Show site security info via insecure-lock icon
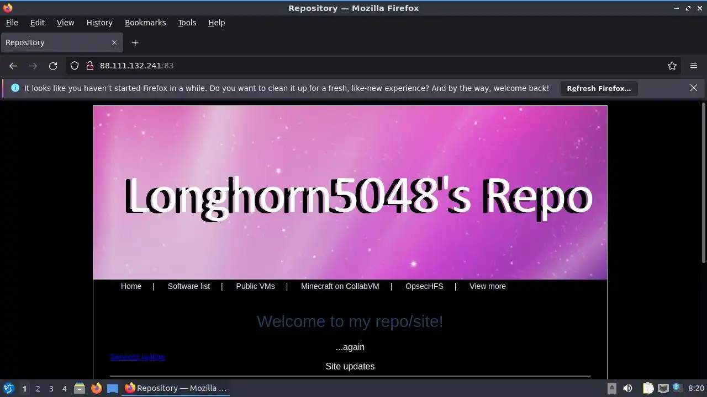Image resolution: width=707 pixels, height=397 pixels. coord(90,66)
